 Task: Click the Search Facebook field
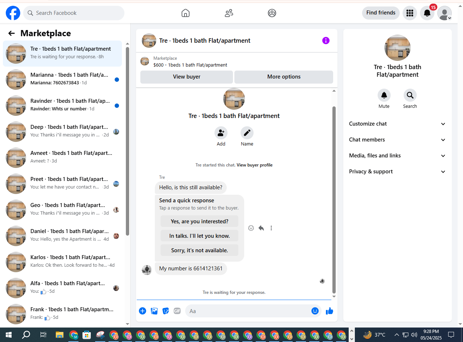(74, 13)
